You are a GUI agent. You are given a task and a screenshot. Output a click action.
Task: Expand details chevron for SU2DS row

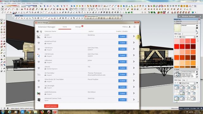click(x=134, y=36)
